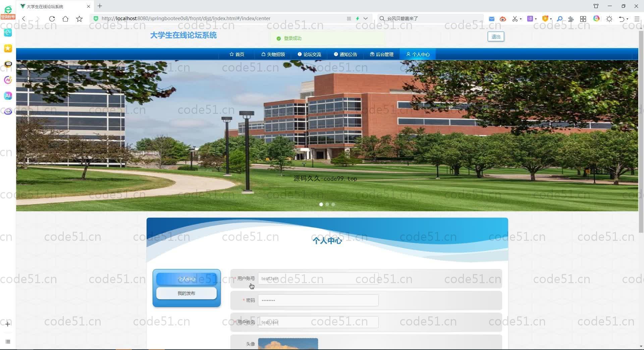Reload the page with the refresh icon

(x=52, y=19)
